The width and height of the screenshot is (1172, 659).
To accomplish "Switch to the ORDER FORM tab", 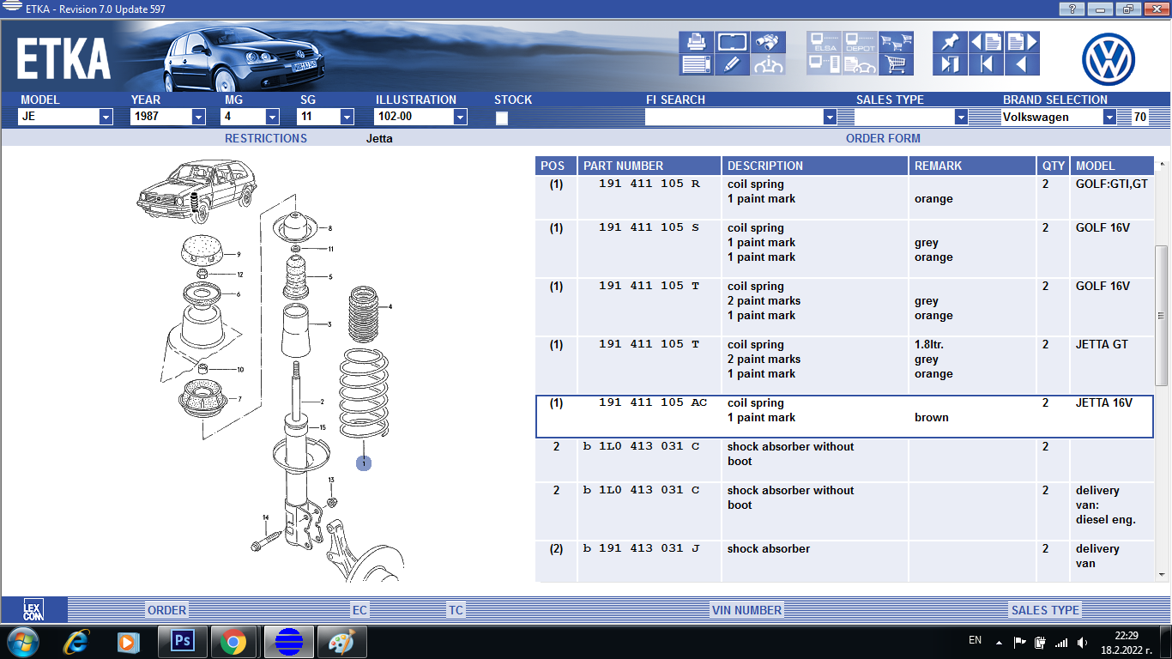I will [883, 138].
